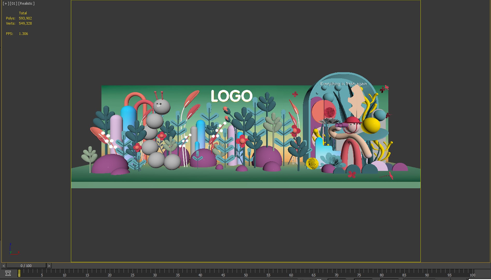
Task: Jump to frame 75 on the track bar
Action: (x=359, y=275)
